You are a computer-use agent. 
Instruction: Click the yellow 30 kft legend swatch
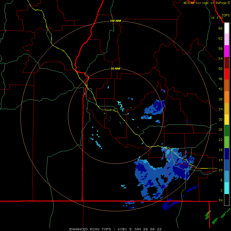coord(227,120)
